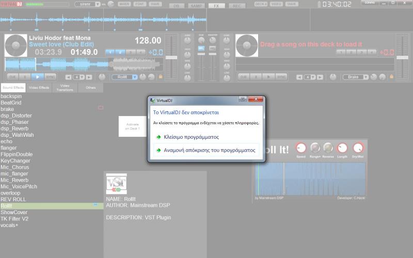Click first effect knob beside Brake
Screen dimensions: 413x258
[x=373, y=77]
